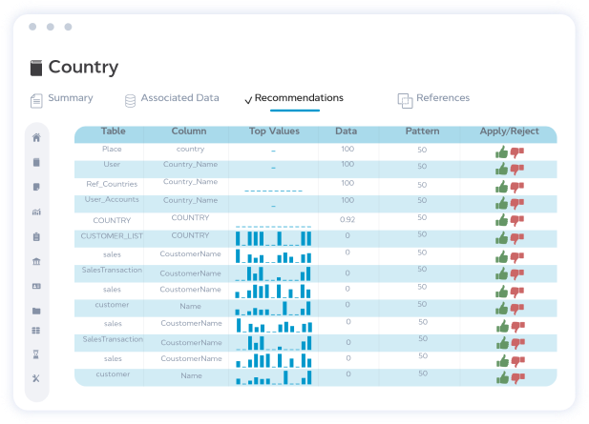Open the folder icon in the sidebar
The height and width of the screenshot is (424, 589).
36,311
